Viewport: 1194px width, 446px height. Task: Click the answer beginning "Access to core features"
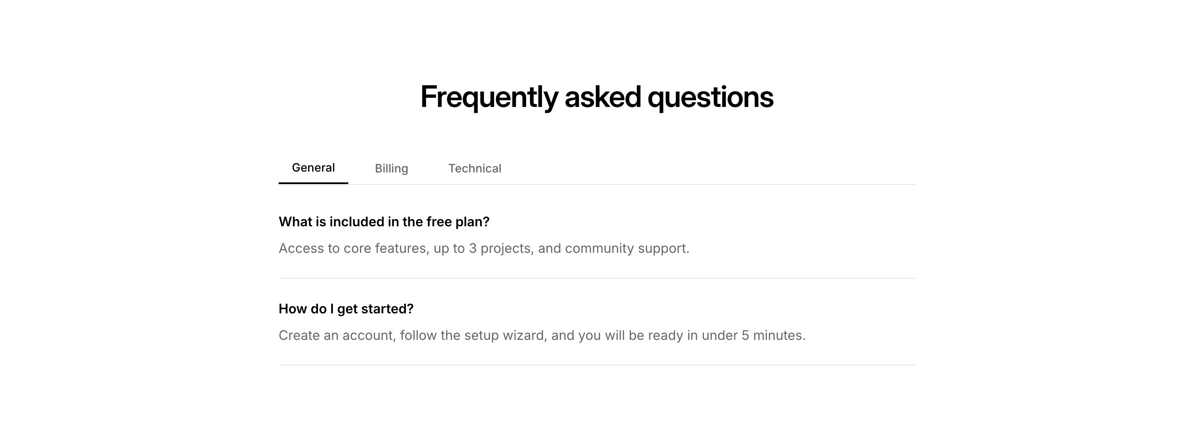[x=483, y=249]
